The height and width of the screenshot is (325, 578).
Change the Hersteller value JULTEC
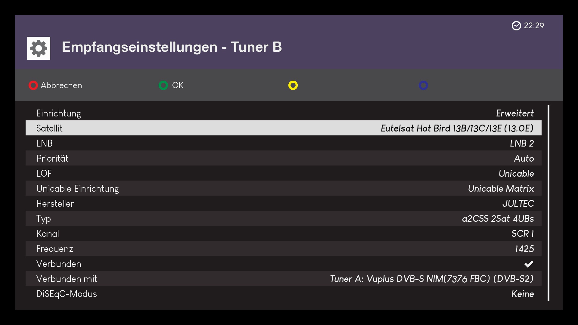(518, 203)
